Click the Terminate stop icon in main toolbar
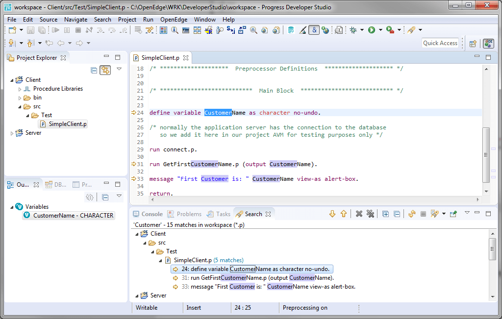502x319 pixels. click(x=78, y=30)
